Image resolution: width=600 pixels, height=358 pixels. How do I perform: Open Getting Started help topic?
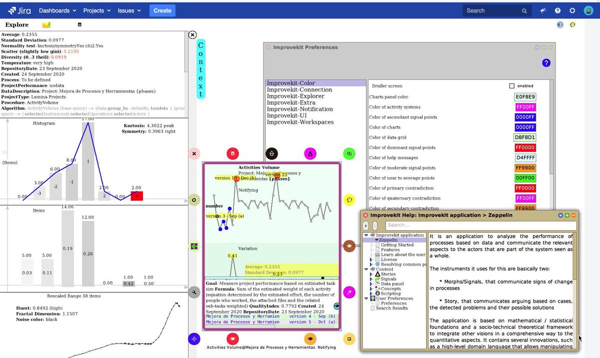pyautogui.click(x=397, y=245)
